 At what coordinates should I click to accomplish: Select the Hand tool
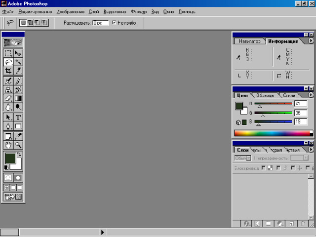[x=8, y=145]
